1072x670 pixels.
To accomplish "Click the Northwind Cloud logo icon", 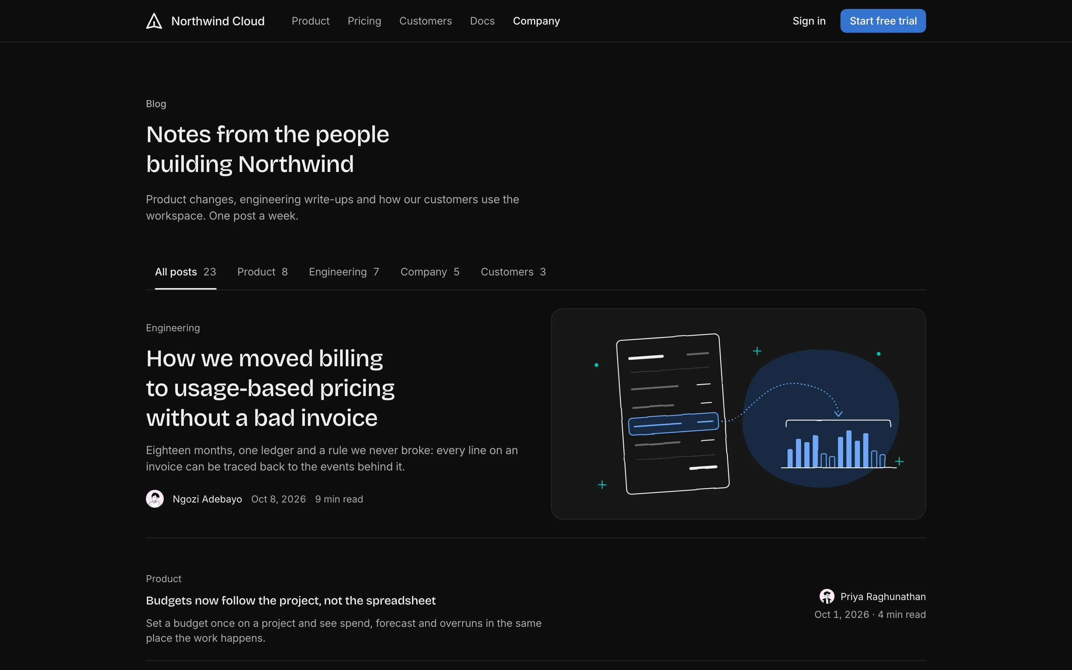I will point(154,21).
